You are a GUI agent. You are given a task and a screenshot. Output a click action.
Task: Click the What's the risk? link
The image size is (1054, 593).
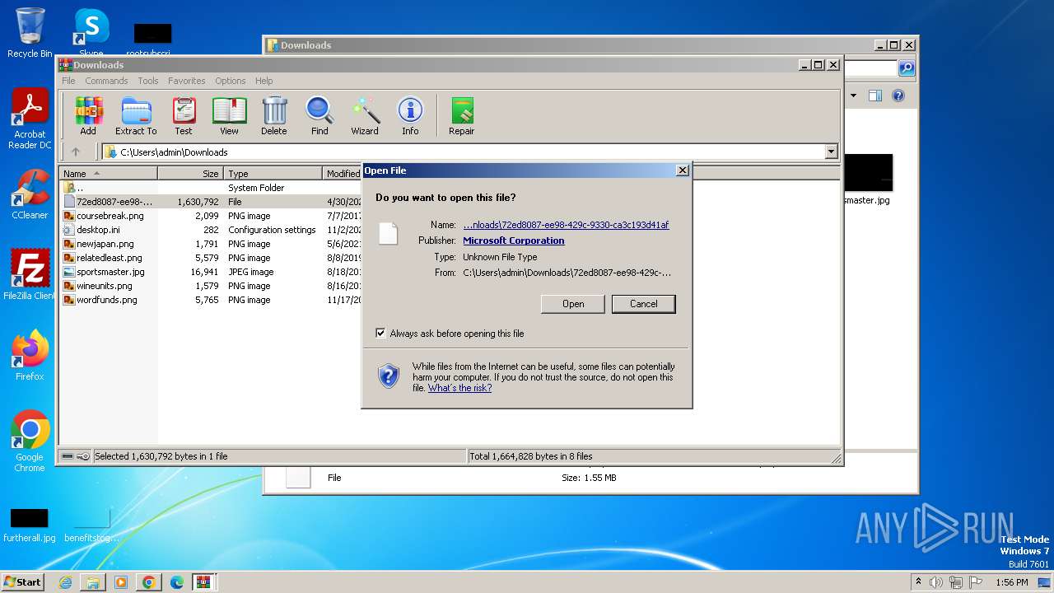[x=459, y=388]
